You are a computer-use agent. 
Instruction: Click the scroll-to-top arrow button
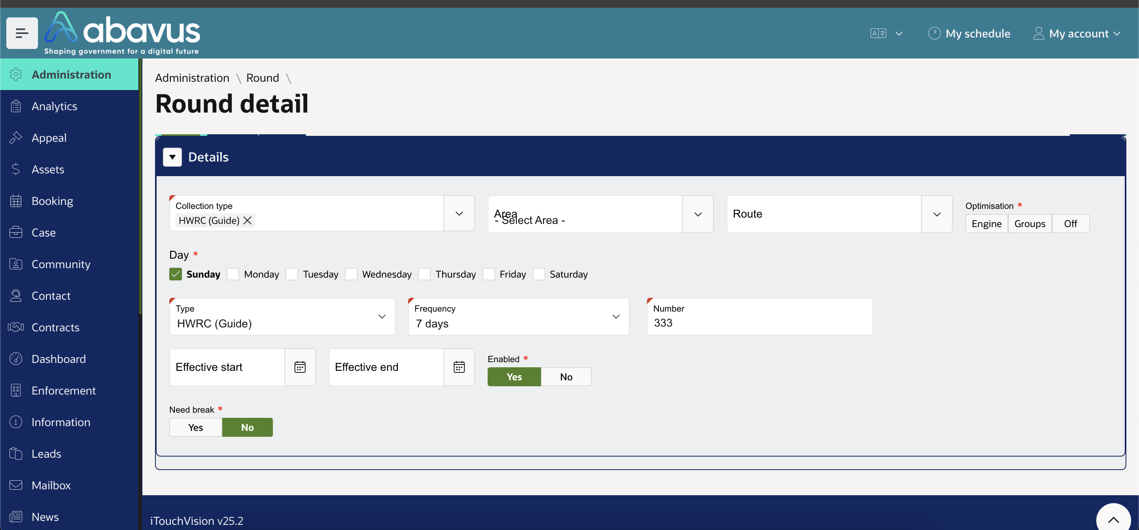coord(1113,519)
